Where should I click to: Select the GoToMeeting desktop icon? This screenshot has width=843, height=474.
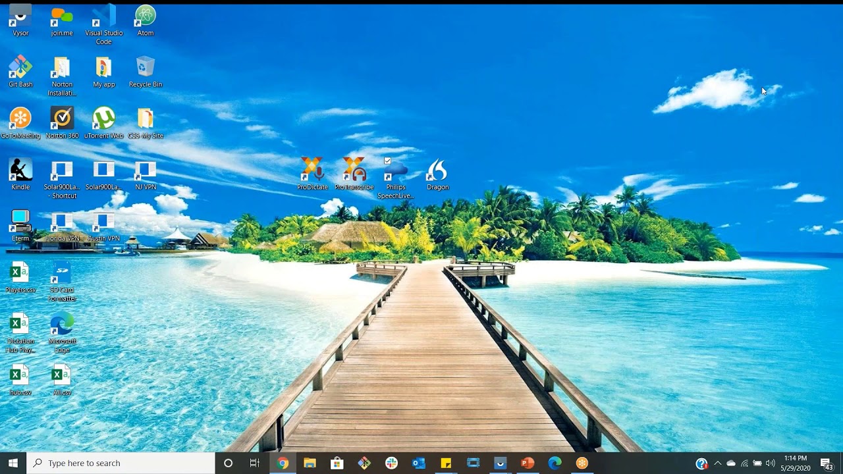(20, 124)
